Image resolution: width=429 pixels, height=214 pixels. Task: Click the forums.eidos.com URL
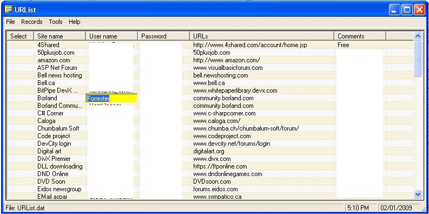pos(215,189)
